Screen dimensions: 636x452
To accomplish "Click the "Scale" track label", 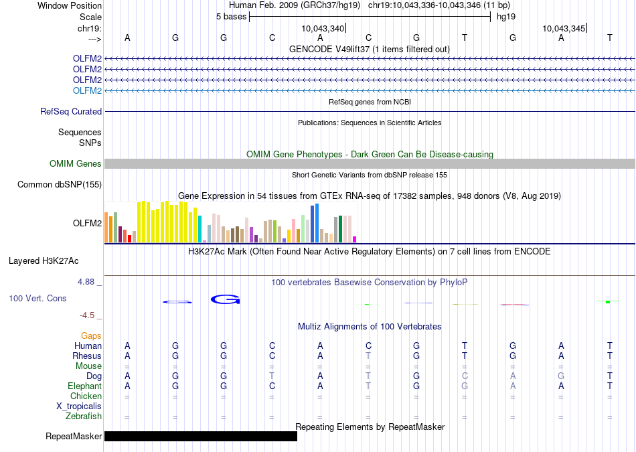I will coord(90,17).
